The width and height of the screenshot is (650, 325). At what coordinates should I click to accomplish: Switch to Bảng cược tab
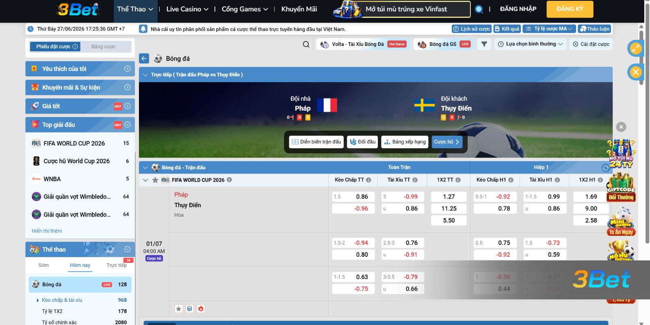pyautogui.click(x=104, y=47)
